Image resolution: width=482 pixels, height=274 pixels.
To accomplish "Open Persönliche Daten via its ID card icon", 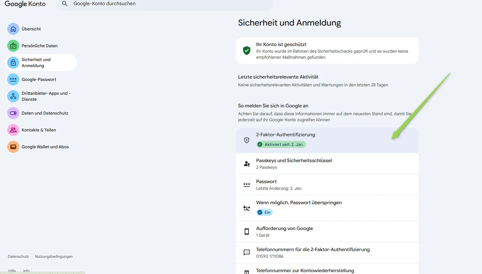I will click(13, 46).
